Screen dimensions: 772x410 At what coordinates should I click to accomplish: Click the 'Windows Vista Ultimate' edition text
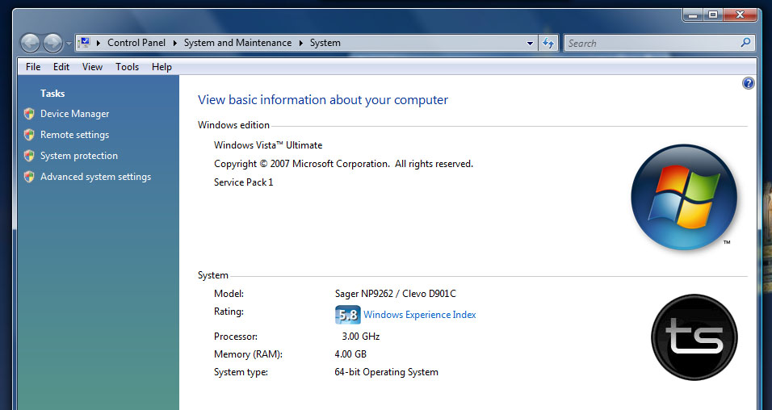268,145
